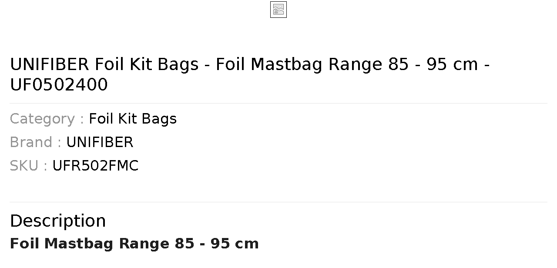Click the UF0502400 product code in title
This screenshot has width=557, height=268.
[x=59, y=85]
